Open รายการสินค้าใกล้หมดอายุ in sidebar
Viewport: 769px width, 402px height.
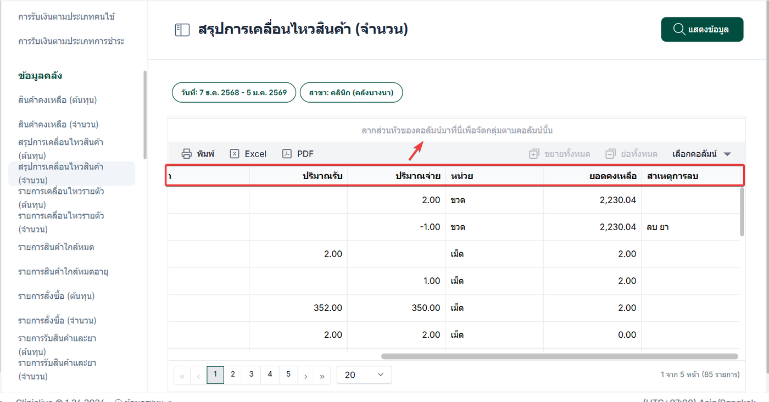tap(63, 271)
